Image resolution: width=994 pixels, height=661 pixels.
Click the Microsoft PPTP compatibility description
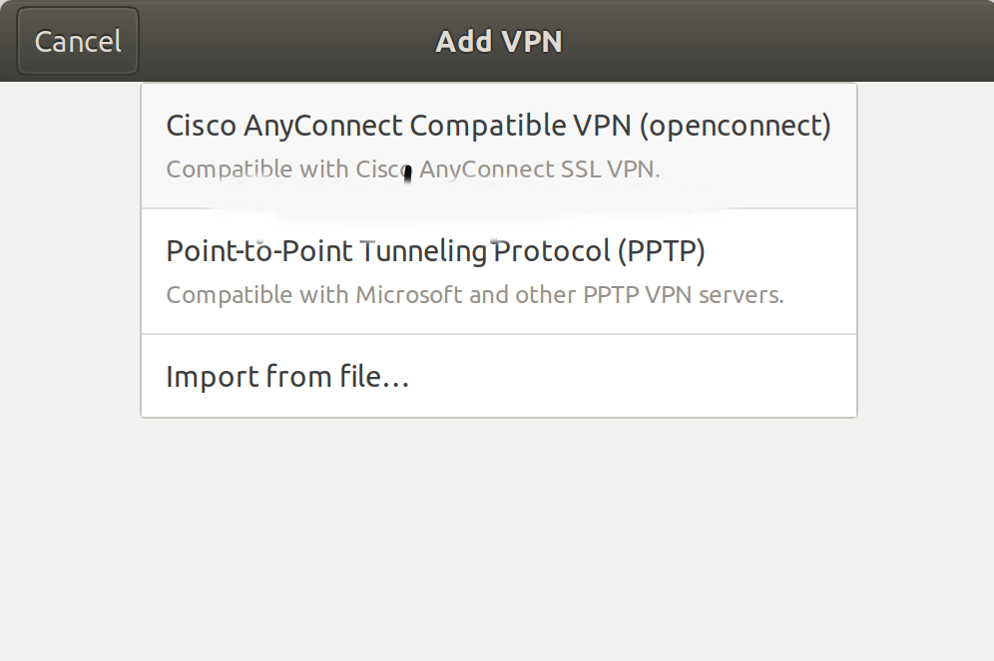(476, 295)
